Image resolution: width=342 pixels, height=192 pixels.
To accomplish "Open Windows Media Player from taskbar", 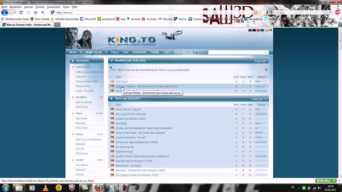I will (x=32, y=188).
